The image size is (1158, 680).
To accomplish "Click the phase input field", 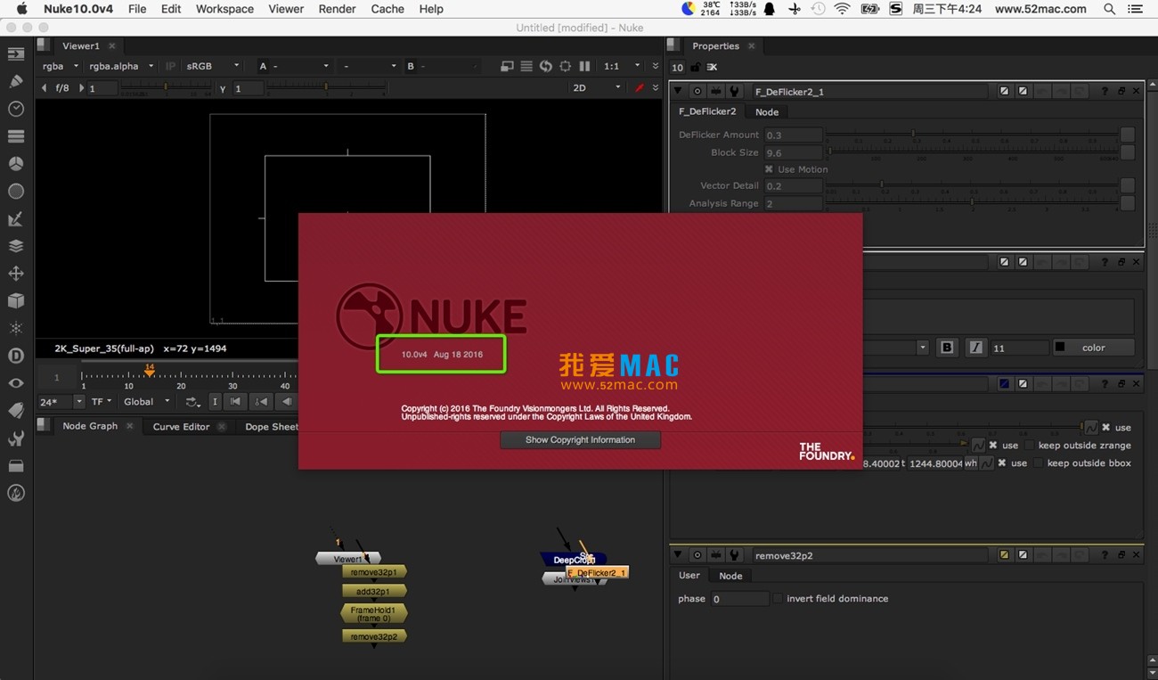I will (x=738, y=599).
